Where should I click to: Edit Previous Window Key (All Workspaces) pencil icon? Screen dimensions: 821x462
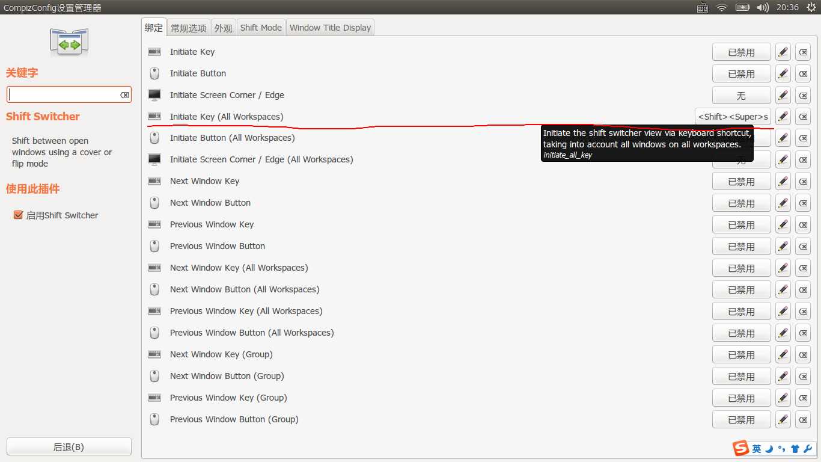click(783, 312)
